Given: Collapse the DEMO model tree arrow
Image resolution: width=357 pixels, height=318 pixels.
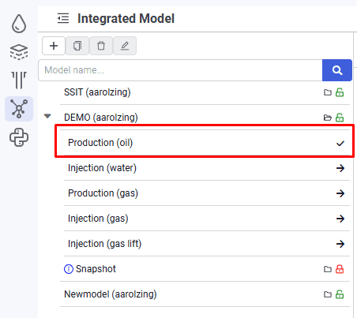Looking at the screenshot, I should 47,116.
